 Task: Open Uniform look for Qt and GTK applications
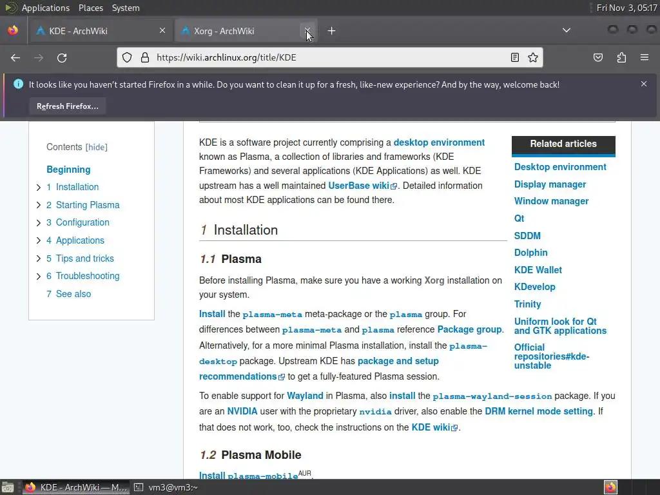560,326
